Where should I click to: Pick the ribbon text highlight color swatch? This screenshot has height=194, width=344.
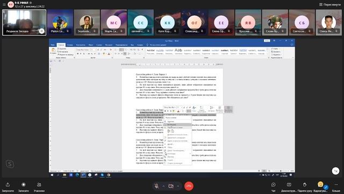pyautogui.click(x=104, y=54)
